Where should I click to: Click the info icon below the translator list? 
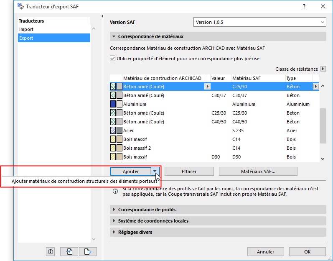tap(51, 252)
